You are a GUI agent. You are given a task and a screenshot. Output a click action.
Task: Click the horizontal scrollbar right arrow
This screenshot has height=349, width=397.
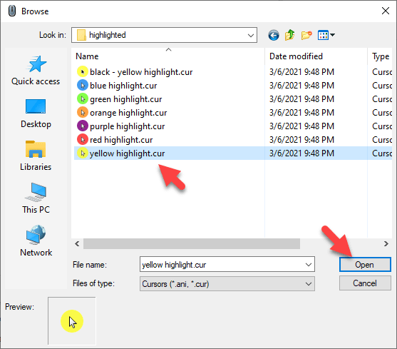pos(386,244)
